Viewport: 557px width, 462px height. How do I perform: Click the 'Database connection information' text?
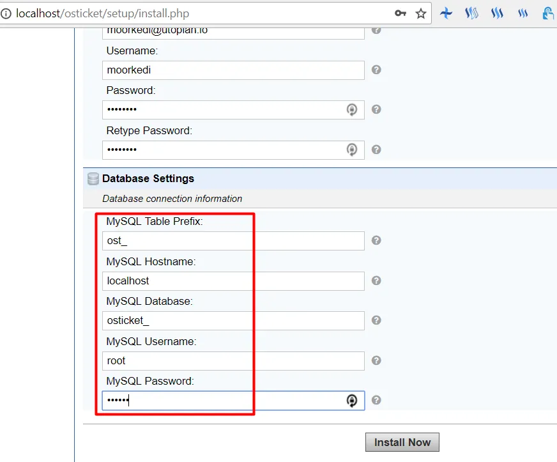(172, 199)
